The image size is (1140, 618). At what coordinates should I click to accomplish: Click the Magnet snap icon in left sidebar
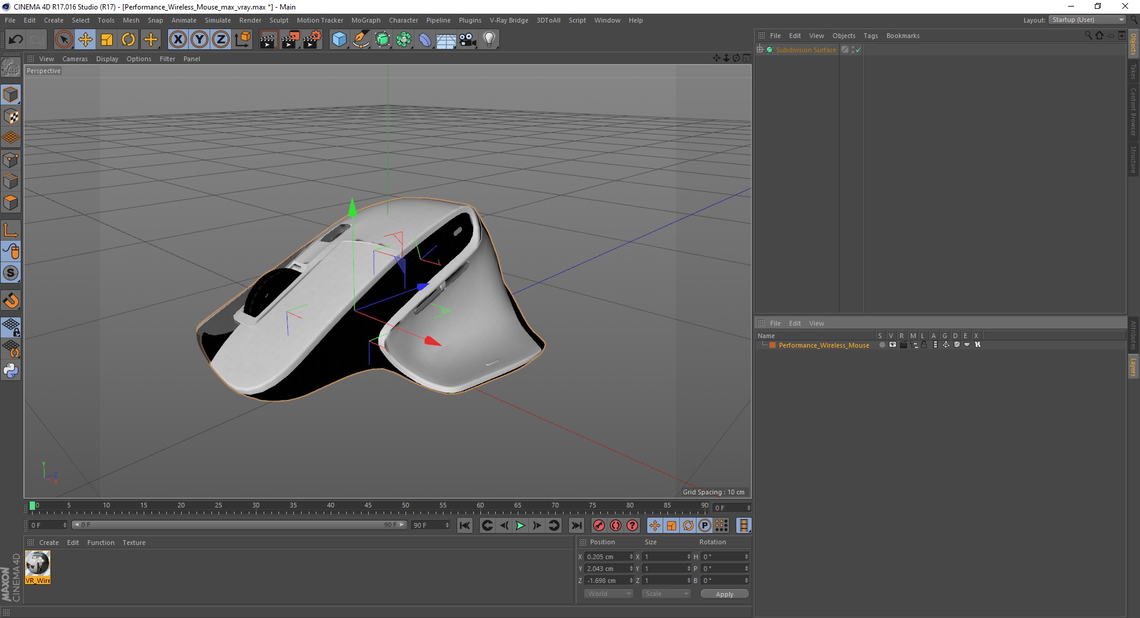tap(11, 301)
